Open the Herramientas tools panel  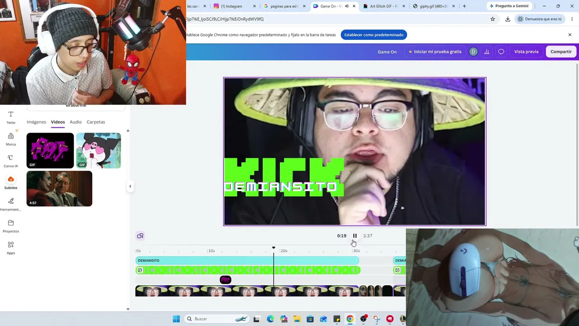click(11, 204)
